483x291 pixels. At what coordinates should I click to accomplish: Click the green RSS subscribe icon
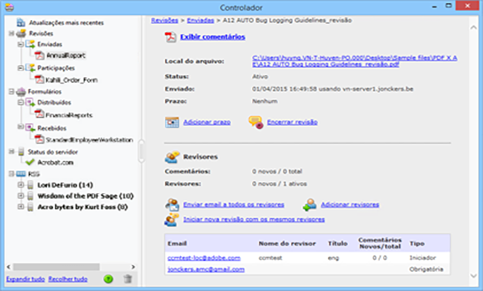(x=108, y=279)
